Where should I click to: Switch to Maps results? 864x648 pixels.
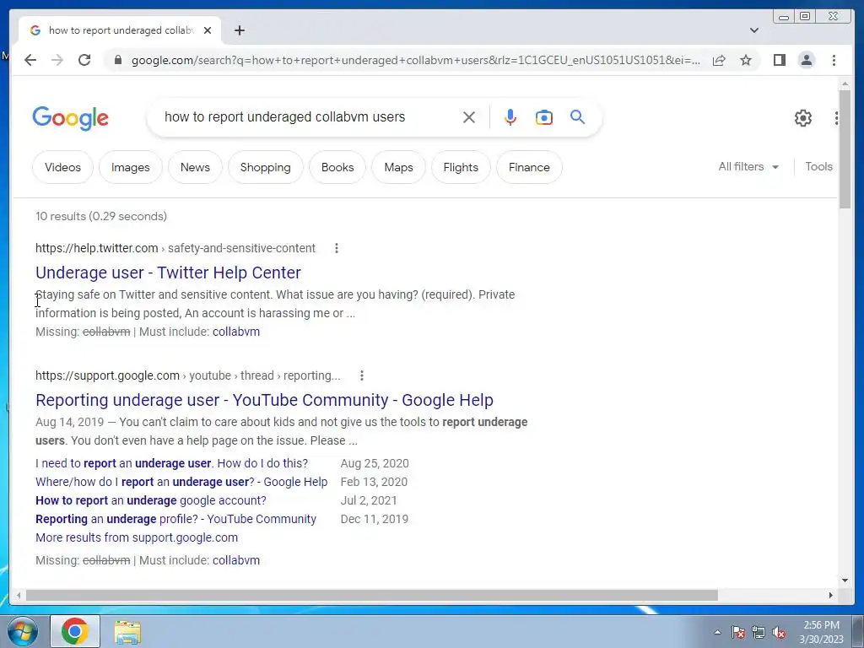pyautogui.click(x=398, y=167)
